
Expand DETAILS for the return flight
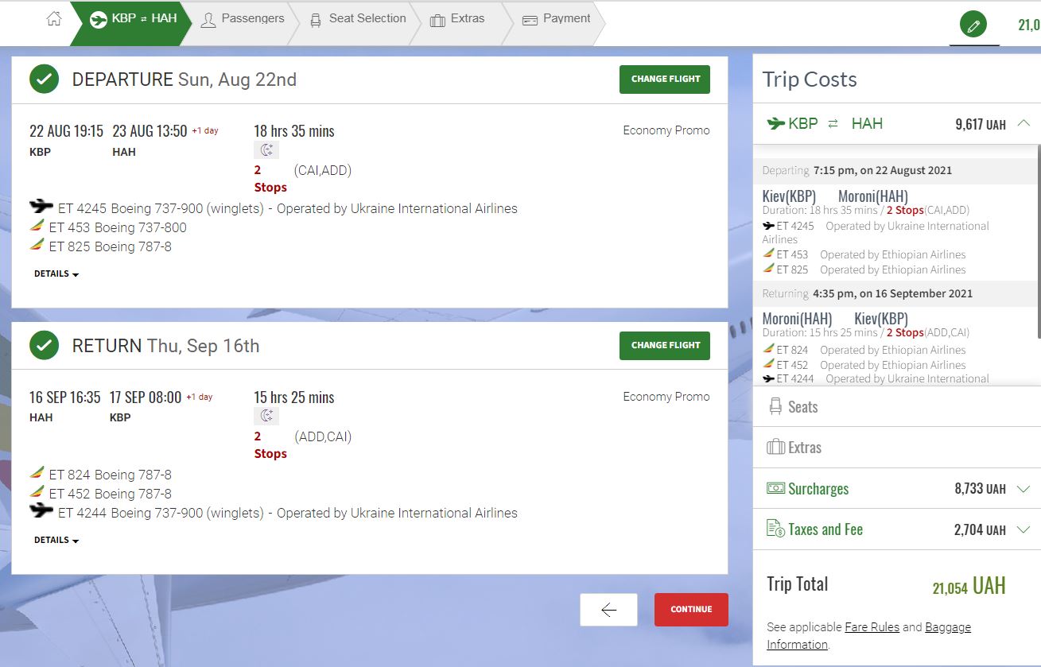point(56,541)
